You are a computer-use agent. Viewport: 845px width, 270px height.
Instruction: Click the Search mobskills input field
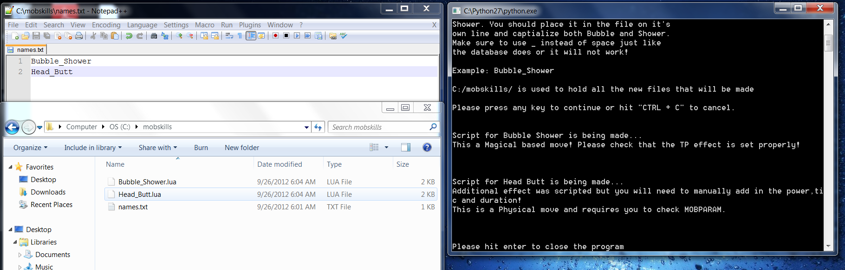tap(379, 127)
